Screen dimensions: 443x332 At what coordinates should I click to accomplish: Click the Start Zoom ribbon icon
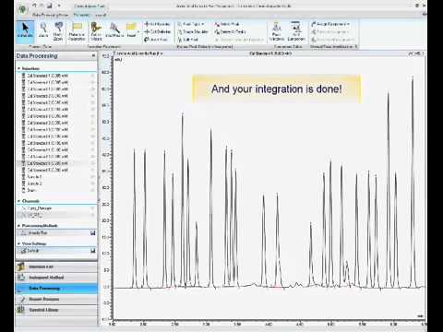click(x=58, y=31)
